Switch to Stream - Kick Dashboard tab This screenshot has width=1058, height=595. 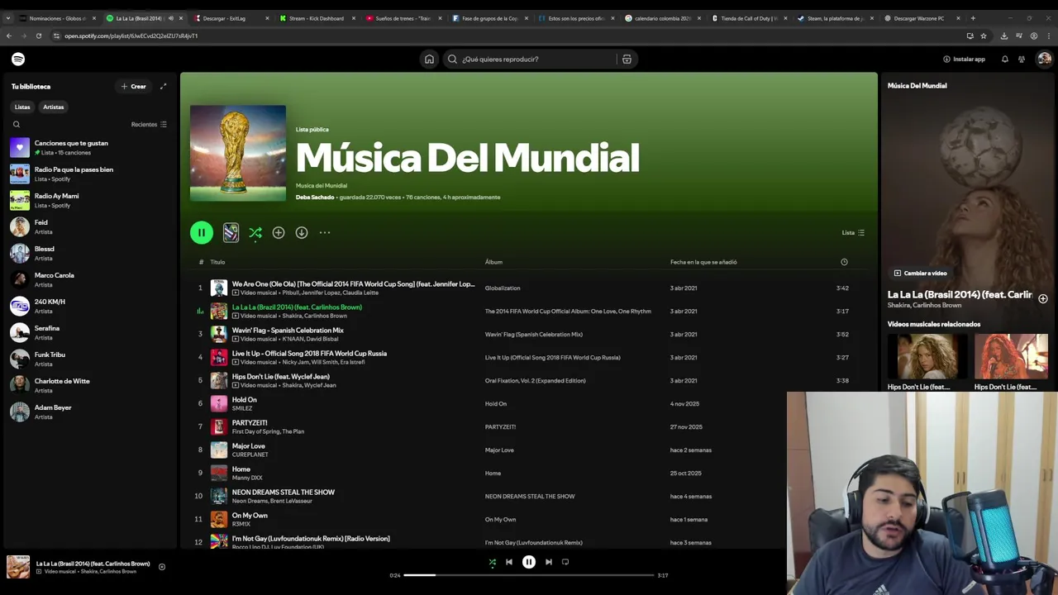tap(318, 18)
